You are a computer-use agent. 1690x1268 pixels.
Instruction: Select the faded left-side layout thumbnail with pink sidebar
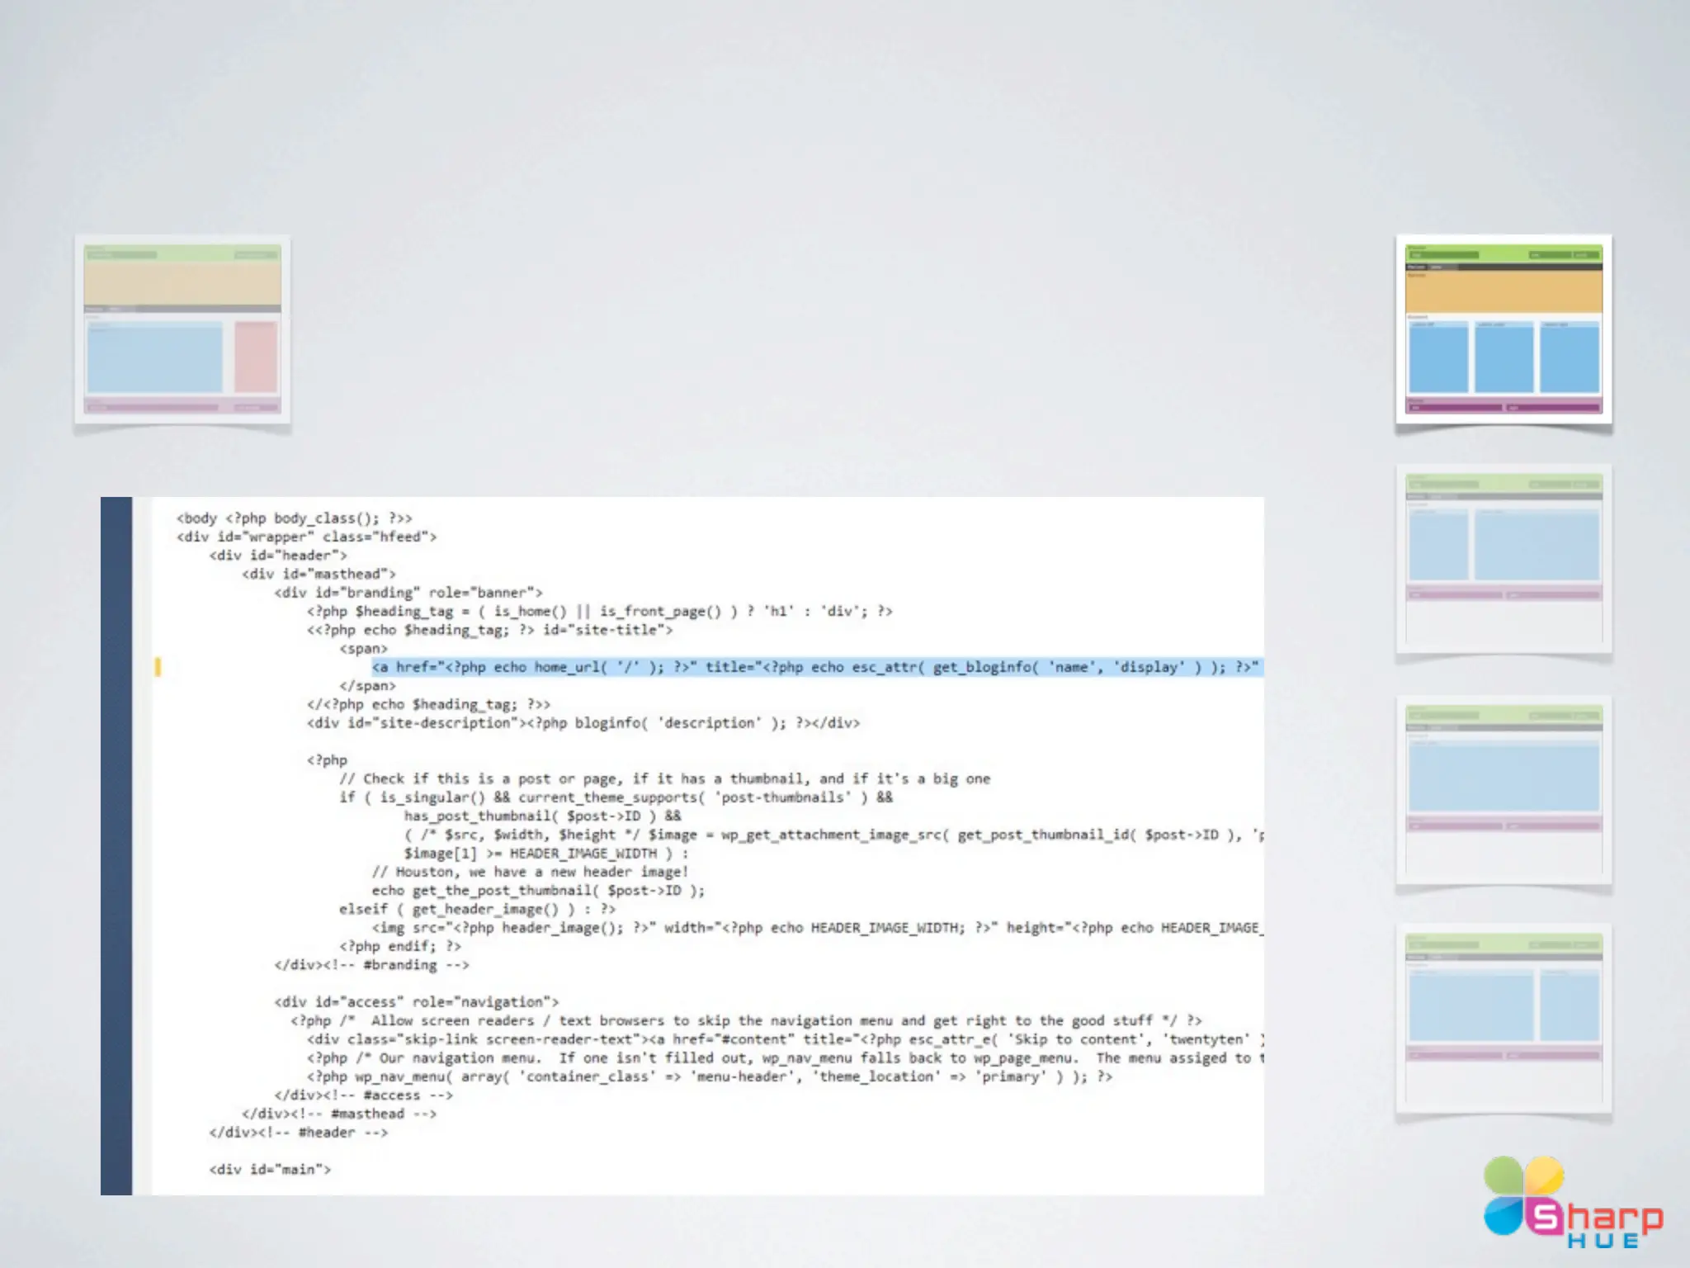[x=182, y=329]
